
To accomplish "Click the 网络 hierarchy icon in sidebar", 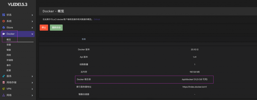I will [4, 95].
